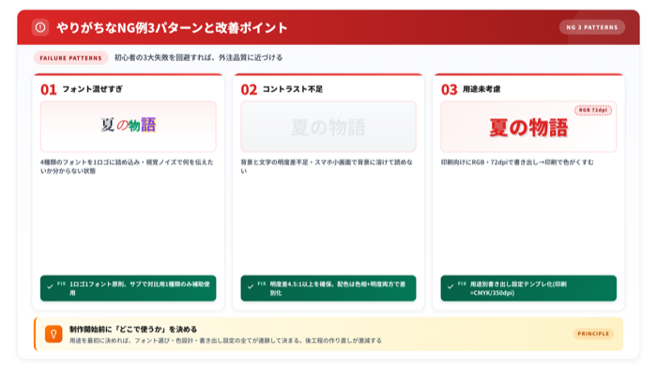Click the text 用途を最初に決めれば、フォント選び

(x=225, y=341)
